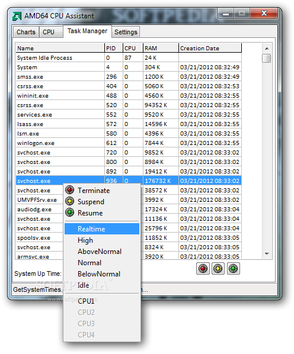294x354 pixels.
Task: Select the wininit.exe process
Action: tap(129, 96)
